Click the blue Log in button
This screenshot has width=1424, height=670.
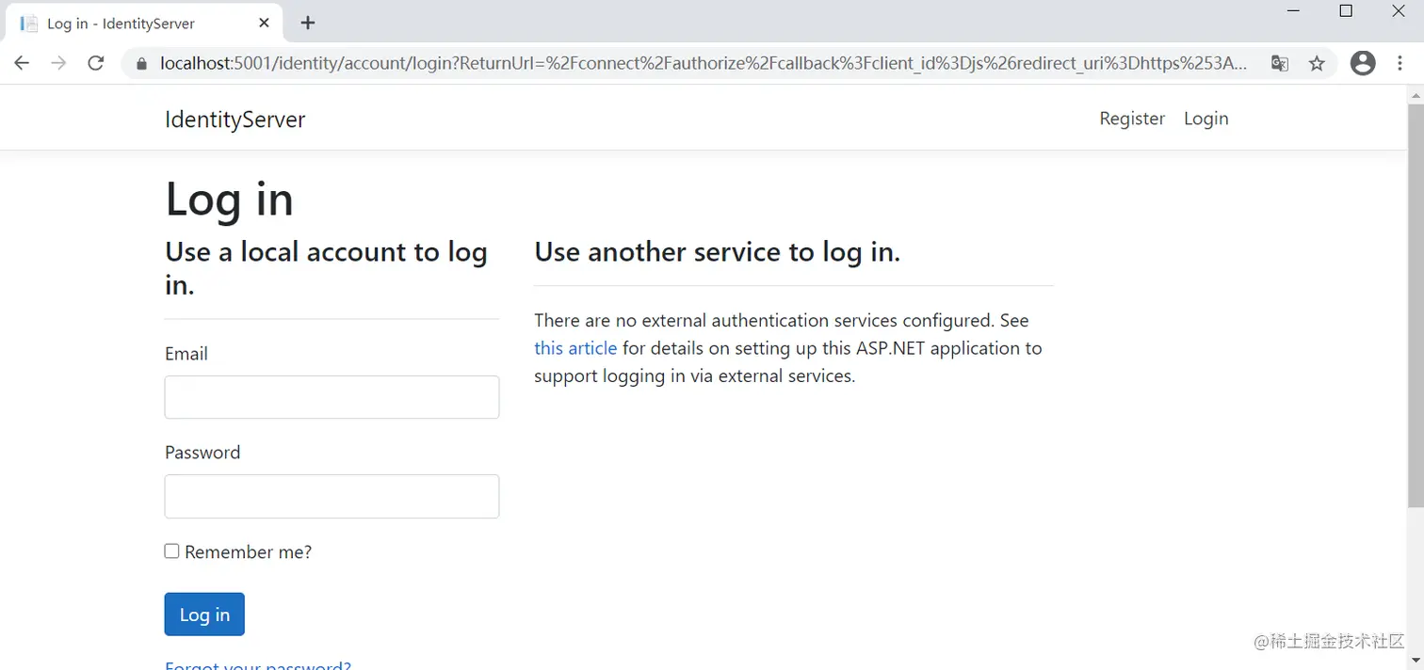[x=204, y=614]
